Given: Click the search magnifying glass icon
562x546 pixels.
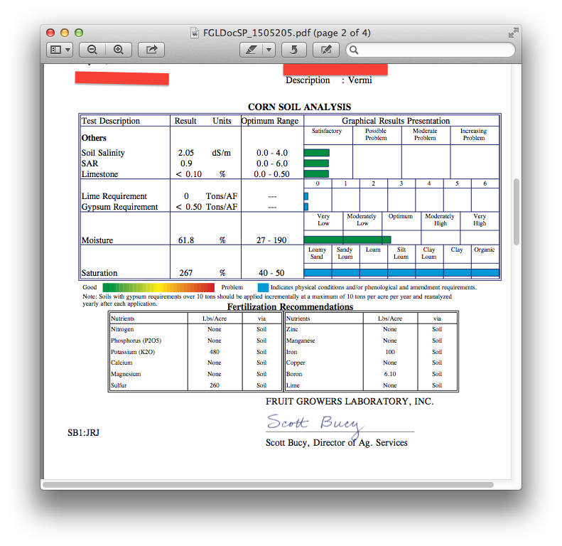Looking at the screenshot, I should click(355, 50).
